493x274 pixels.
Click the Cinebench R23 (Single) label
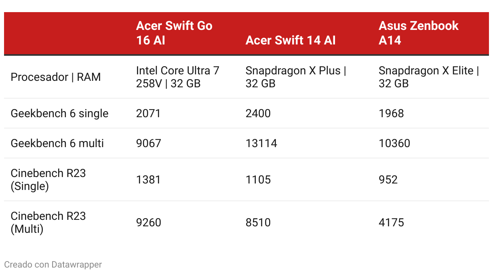point(48,179)
